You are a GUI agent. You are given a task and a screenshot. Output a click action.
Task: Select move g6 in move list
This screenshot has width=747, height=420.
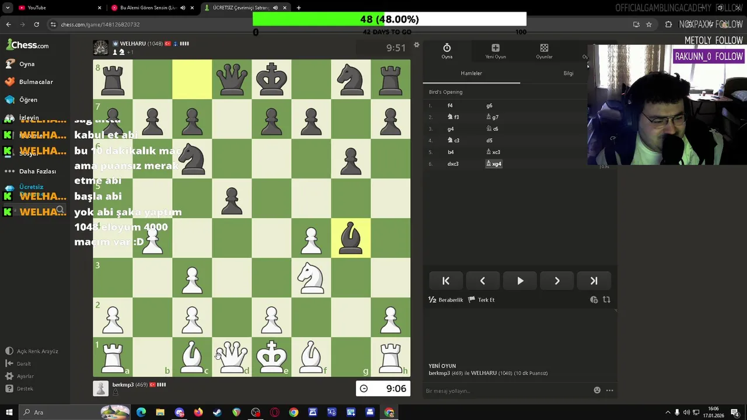489,106
